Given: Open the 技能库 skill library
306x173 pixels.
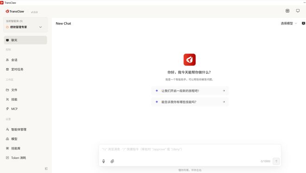Looking at the screenshot, I should click(x=25, y=148).
